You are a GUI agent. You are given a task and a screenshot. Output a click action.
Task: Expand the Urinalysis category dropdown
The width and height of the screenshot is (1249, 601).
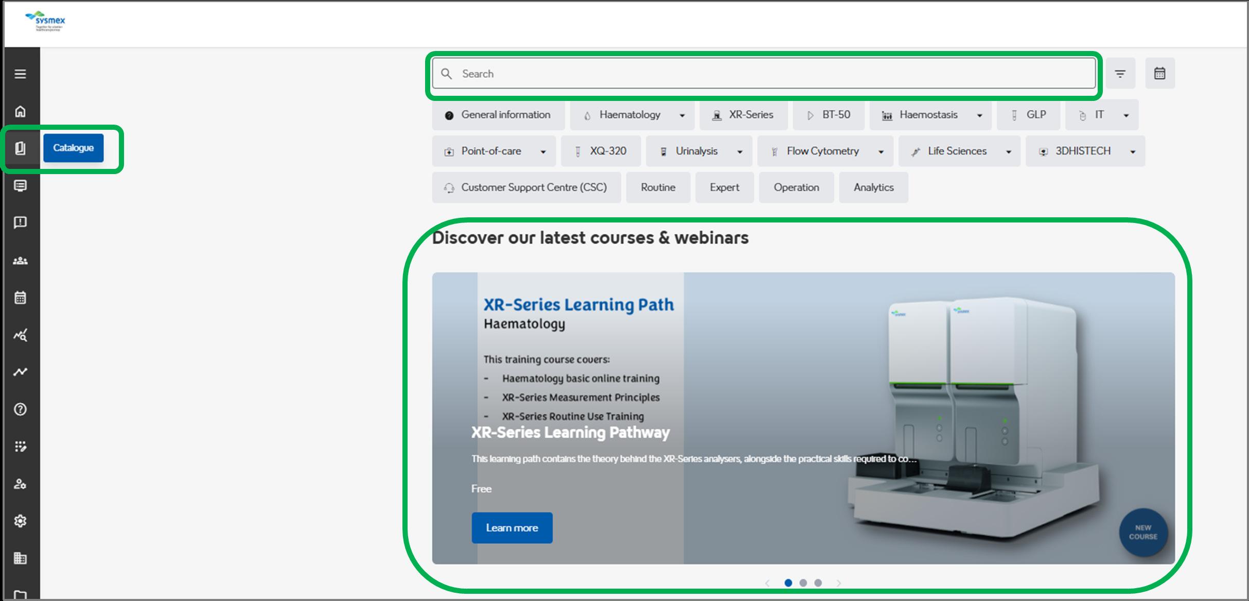coord(740,152)
